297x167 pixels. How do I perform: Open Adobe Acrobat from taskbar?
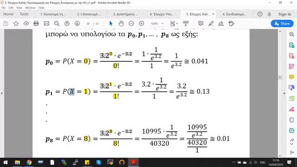pyautogui.click(x=133, y=162)
